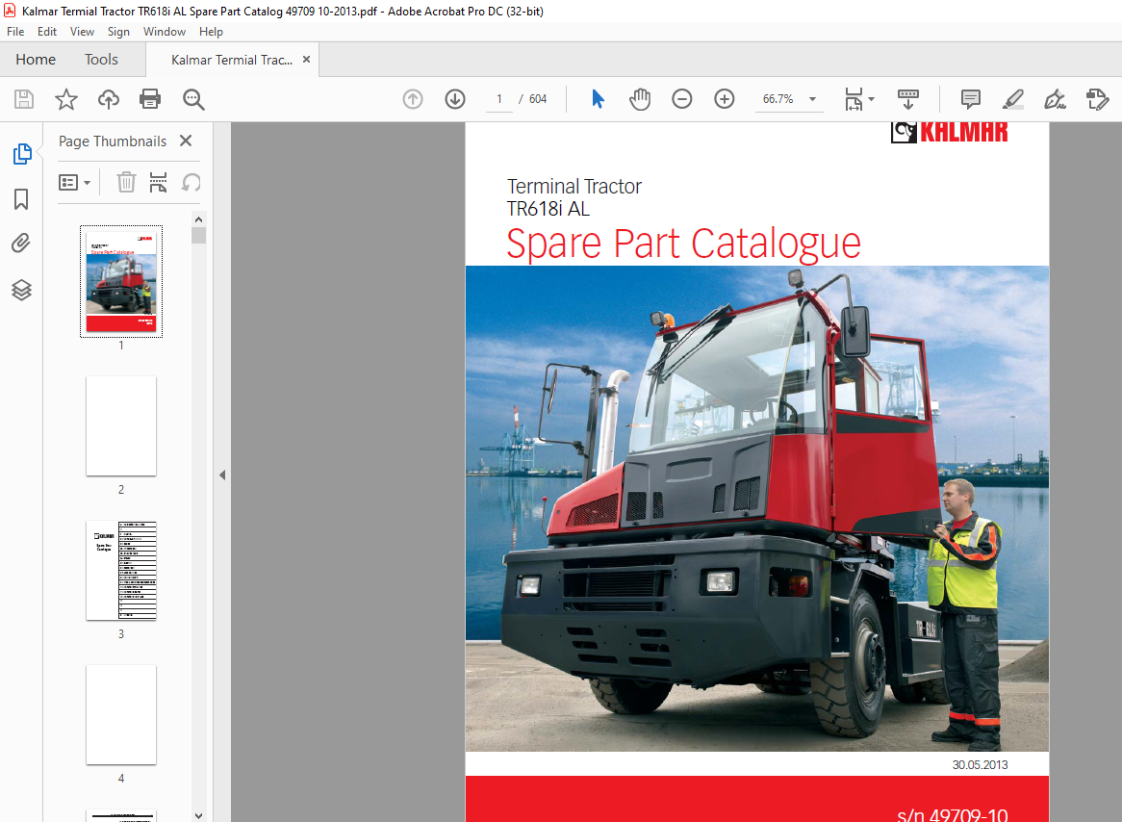Open thumbnails options dropdown menu
Screen dimensions: 1122x822
(74, 183)
